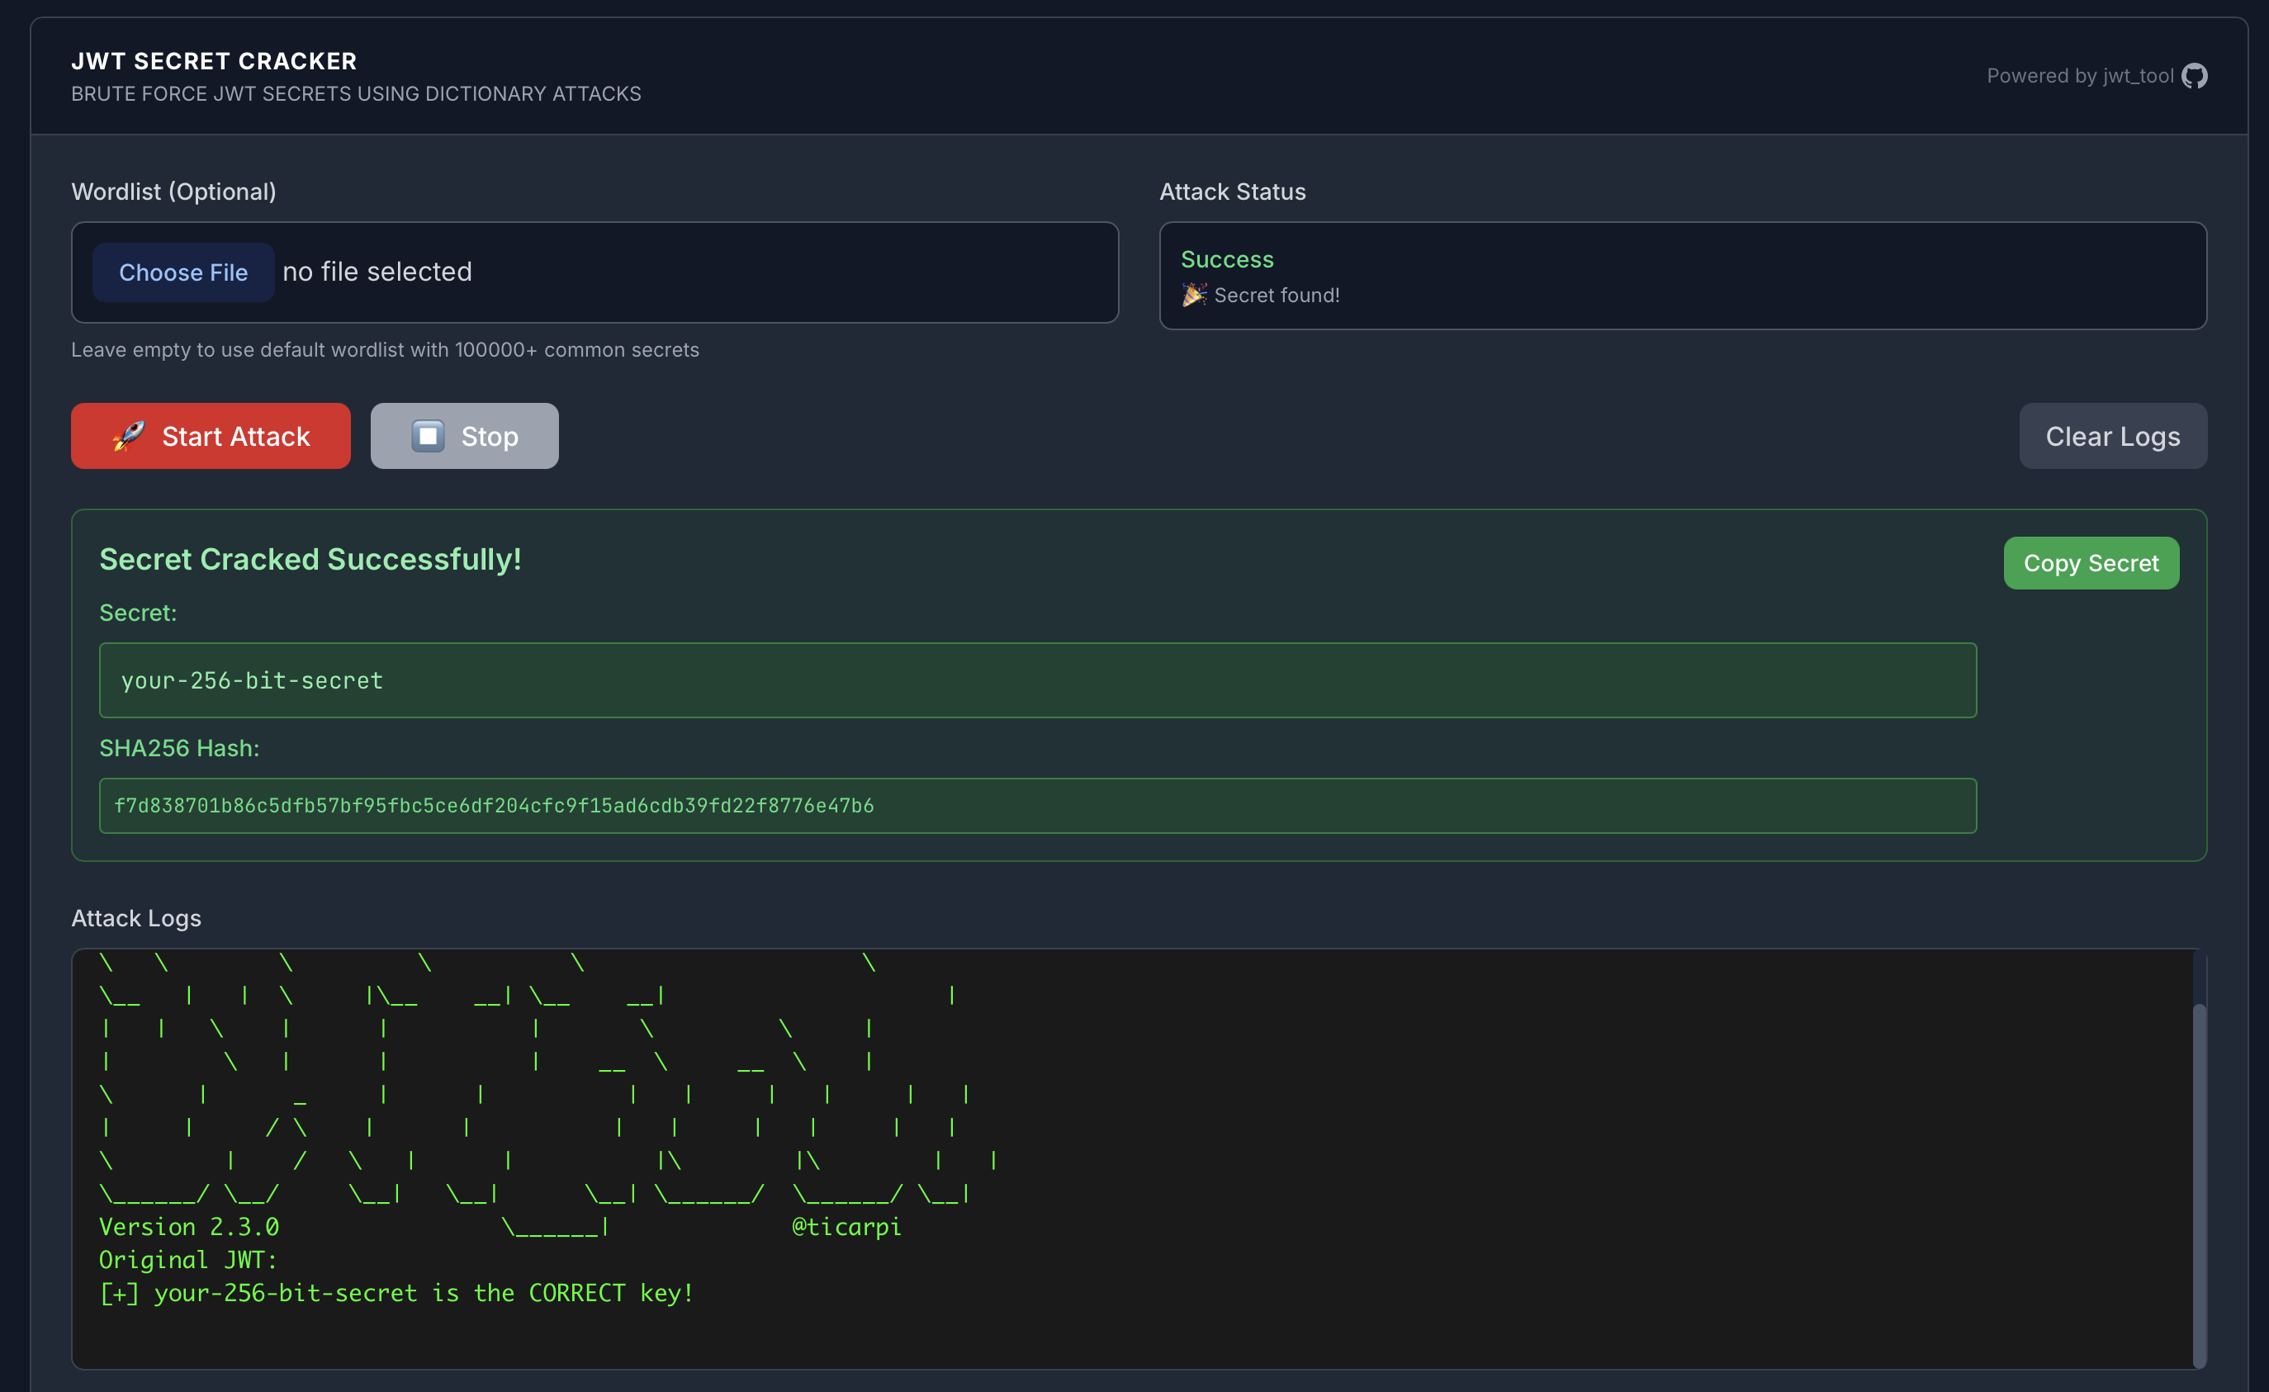Copy the cracked secret

click(2091, 562)
